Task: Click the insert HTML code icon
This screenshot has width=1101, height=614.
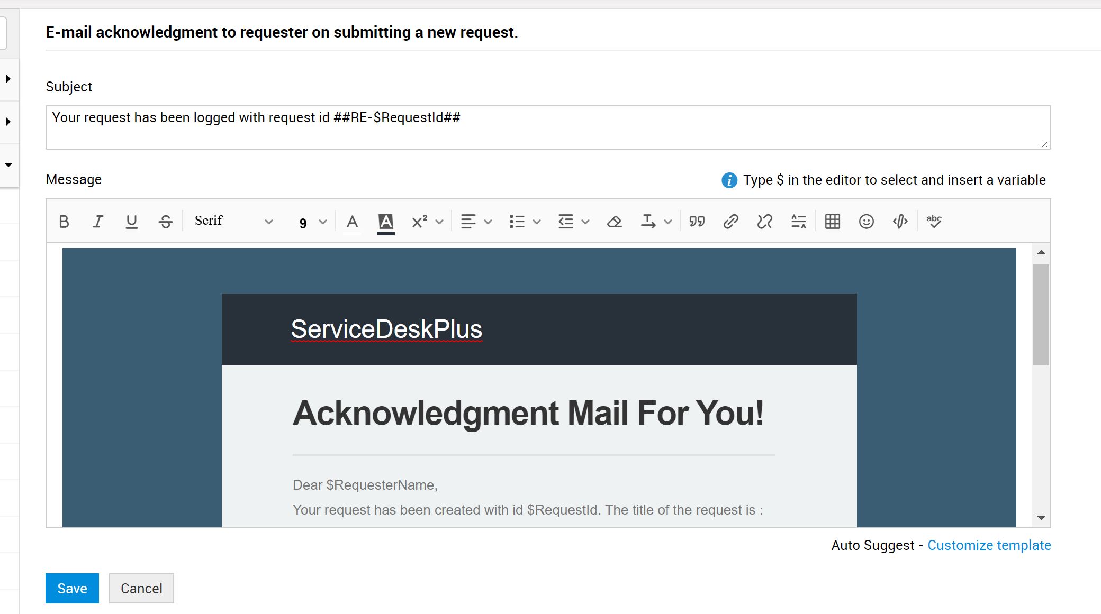Action: pyautogui.click(x=900, y=222)
